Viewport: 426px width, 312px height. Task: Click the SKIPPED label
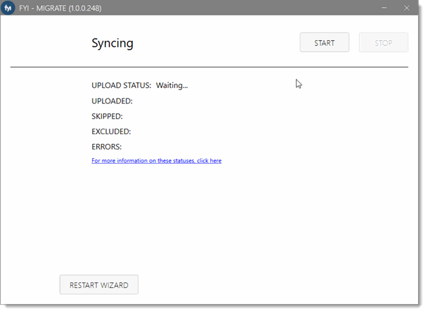(x=107, y=116)
